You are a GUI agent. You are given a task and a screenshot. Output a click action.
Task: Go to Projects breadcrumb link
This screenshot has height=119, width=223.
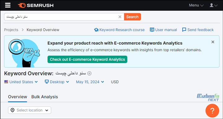tap(11, 30)
